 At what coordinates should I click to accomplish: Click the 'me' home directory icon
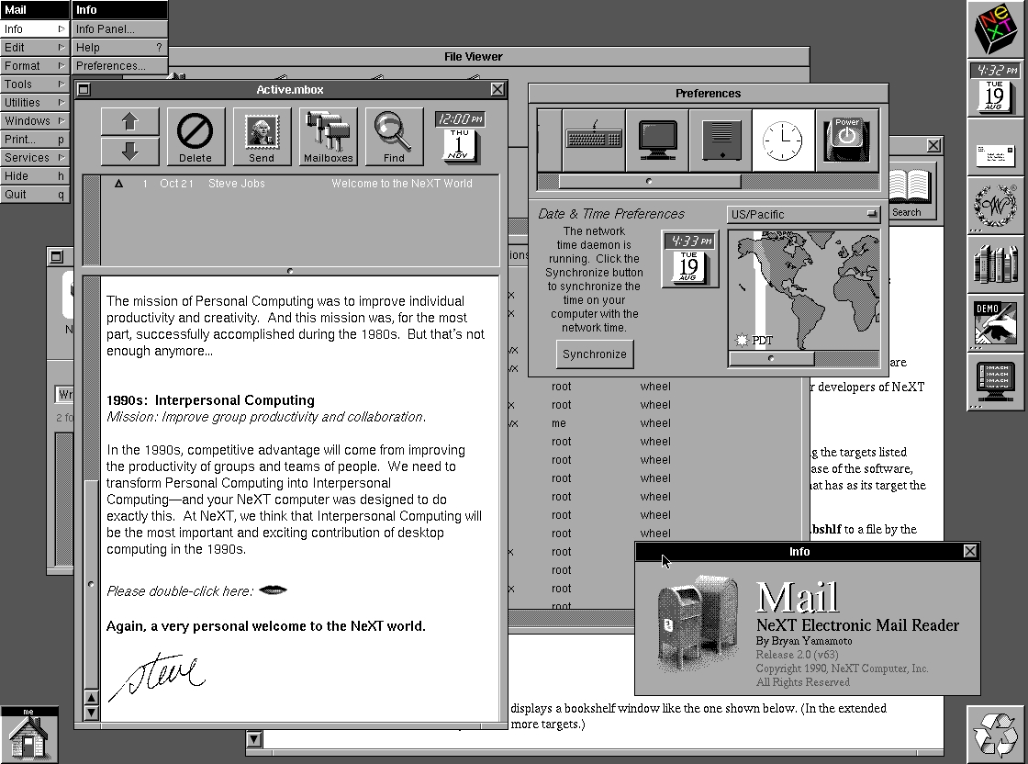(x=28, y=735)
